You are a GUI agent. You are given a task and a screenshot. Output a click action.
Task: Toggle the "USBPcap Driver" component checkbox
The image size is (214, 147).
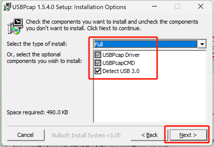[98, 55]
